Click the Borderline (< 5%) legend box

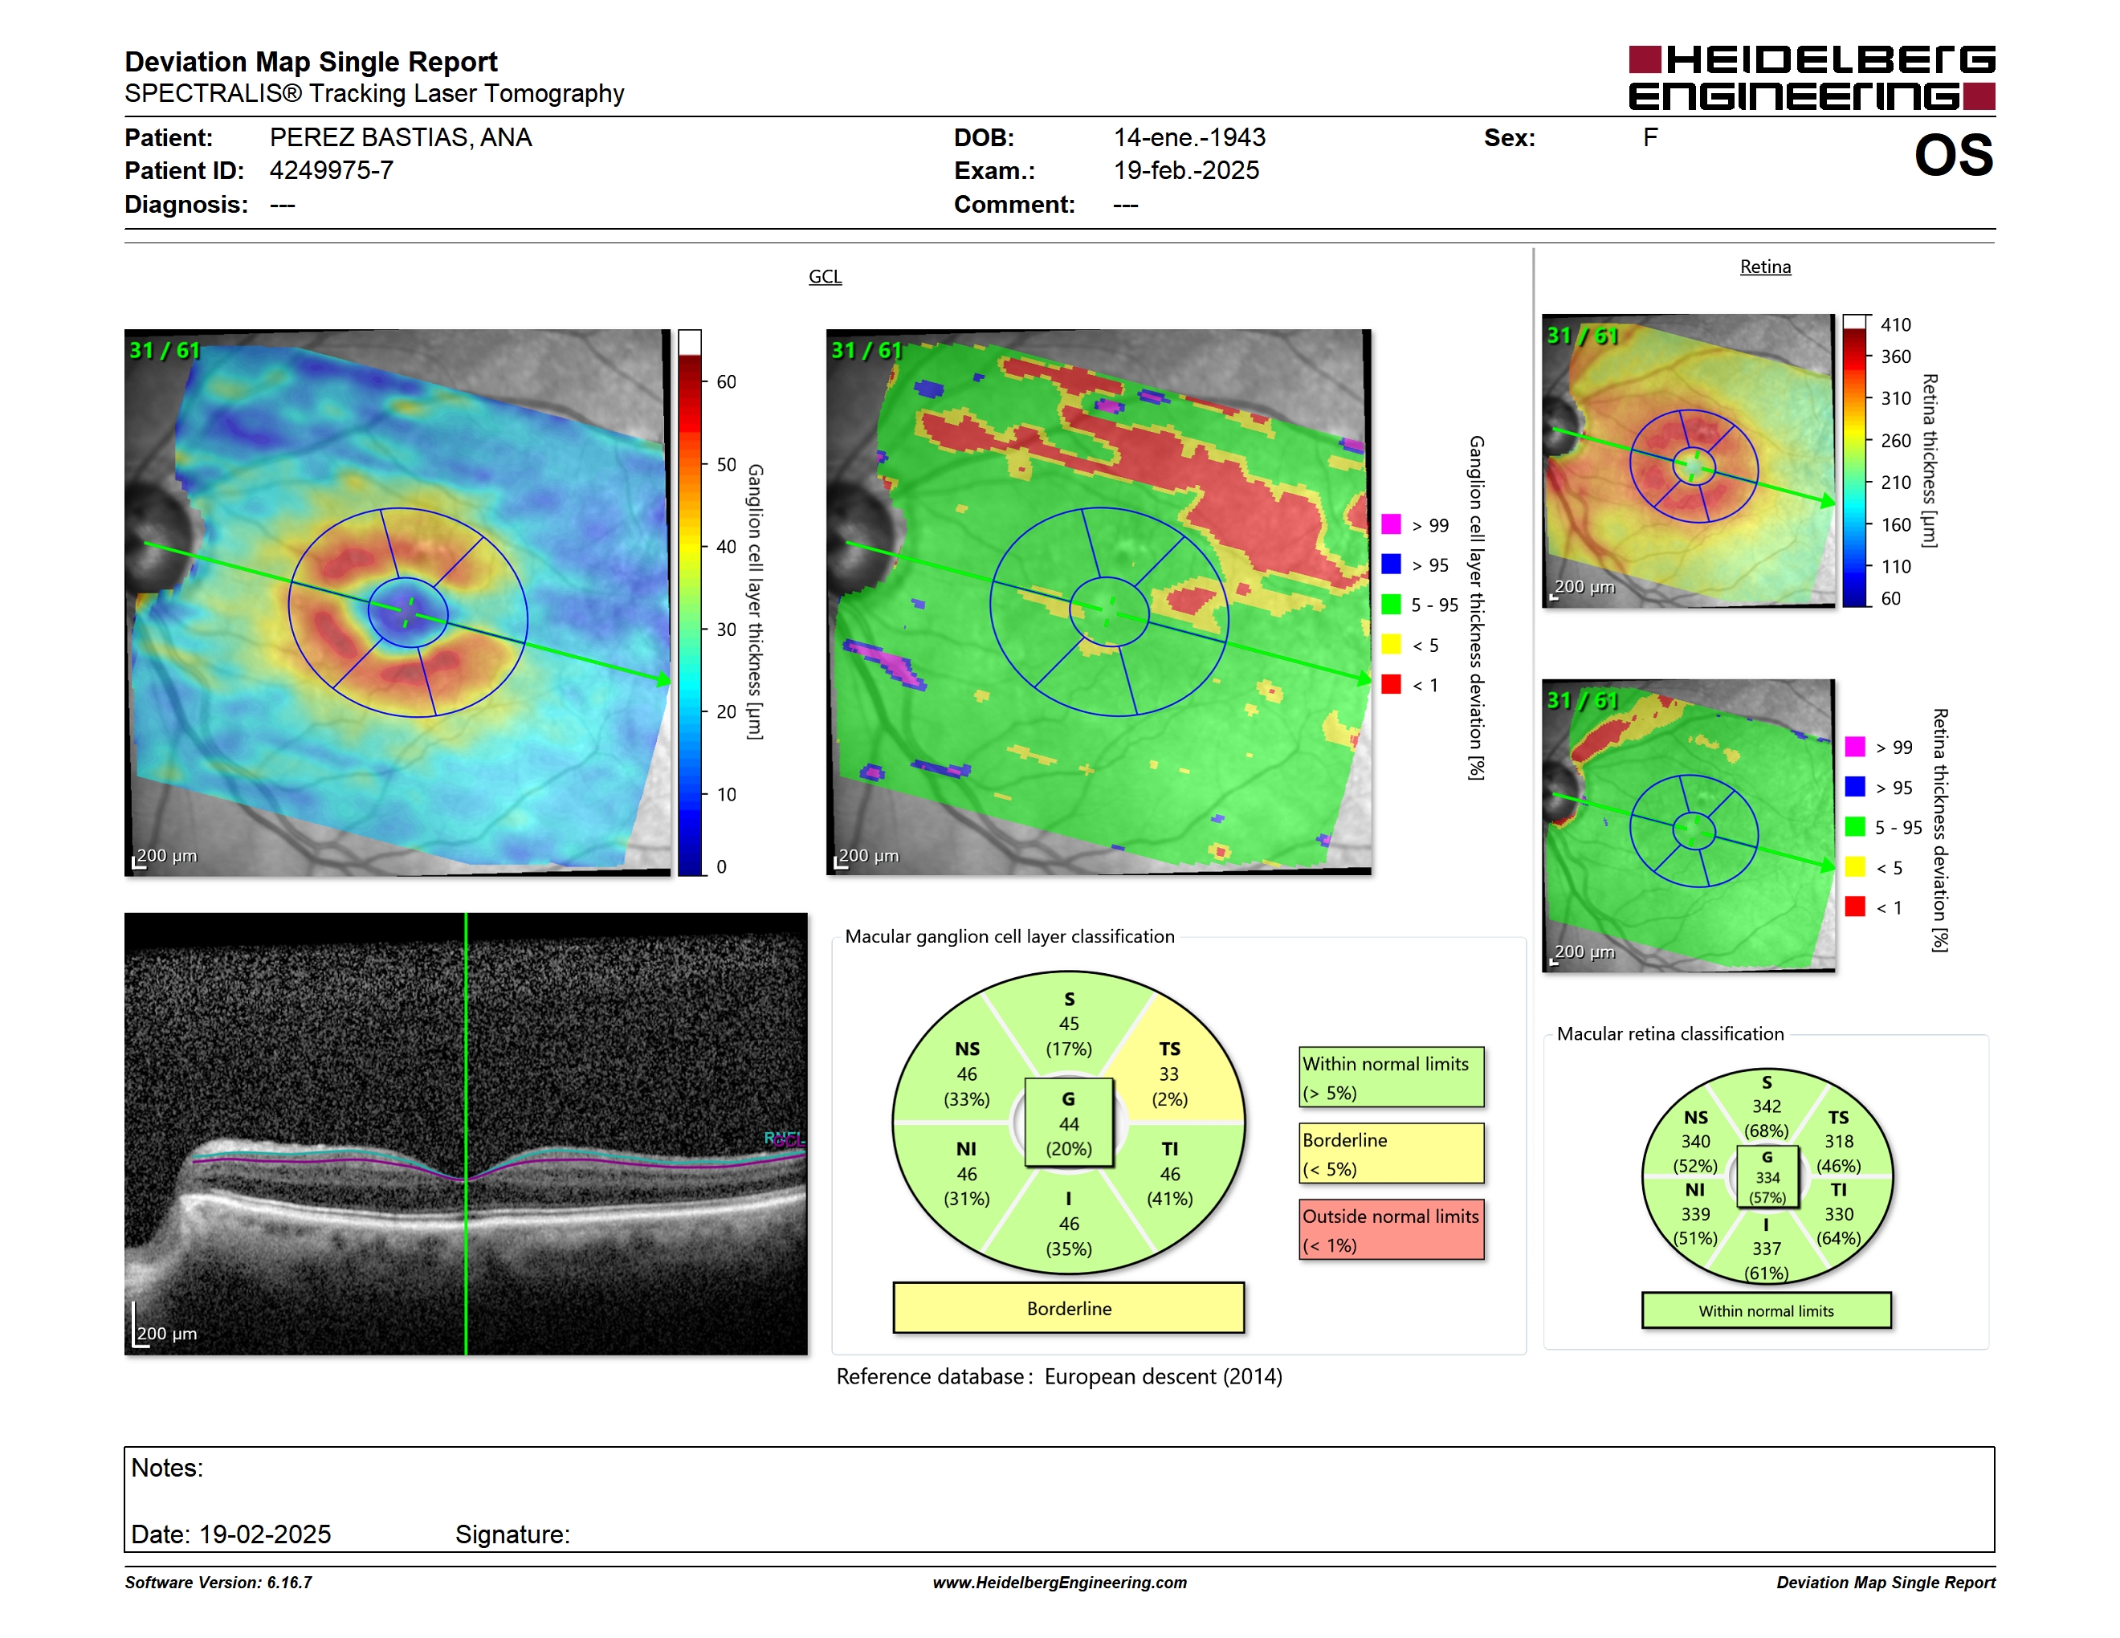(1392, 1153)
